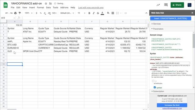195x110 pixels.
Task: Select cell containing AT&T Inc.
Action: point(30,32)
